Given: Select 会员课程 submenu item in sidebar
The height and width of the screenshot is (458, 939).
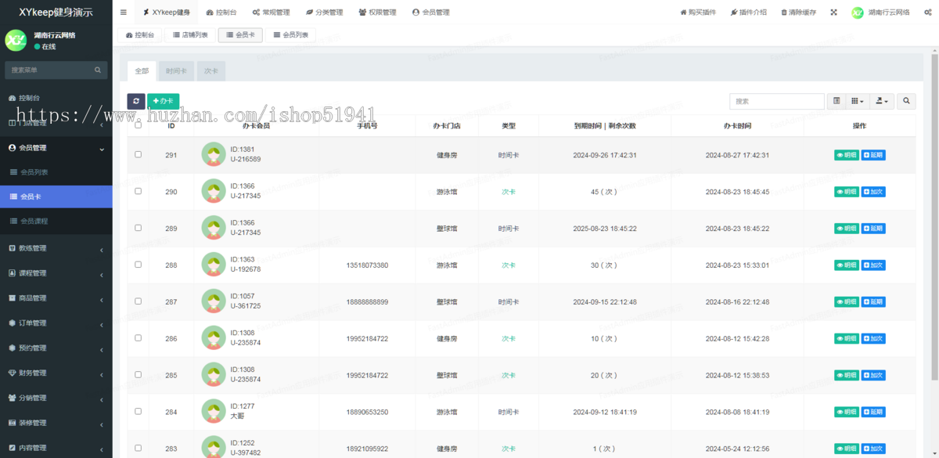Looking at the screenshot, I should click(56, 222).
